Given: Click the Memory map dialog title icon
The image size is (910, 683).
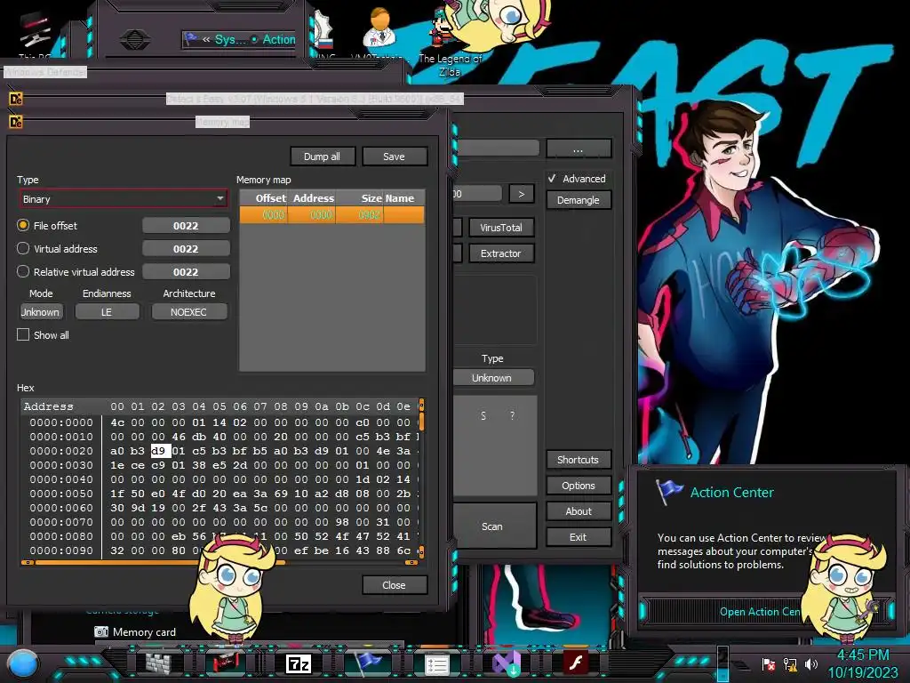Looking at the screenshot, I should pyautogui.click(x=16, y=122).
